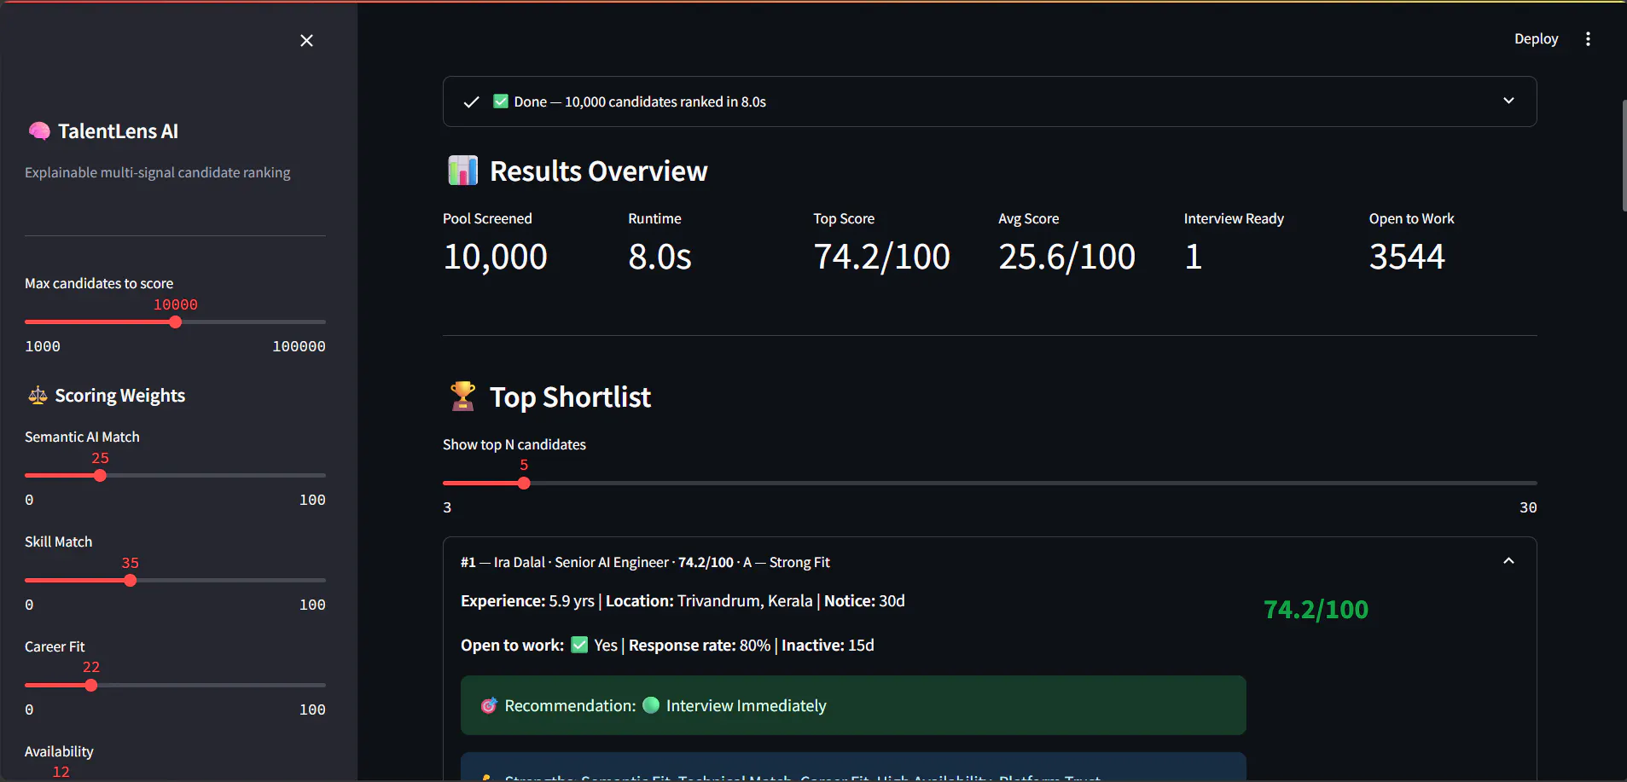The image size is (1627, 782).
Task: Click the Availability weight label
Action: point(59,751)
